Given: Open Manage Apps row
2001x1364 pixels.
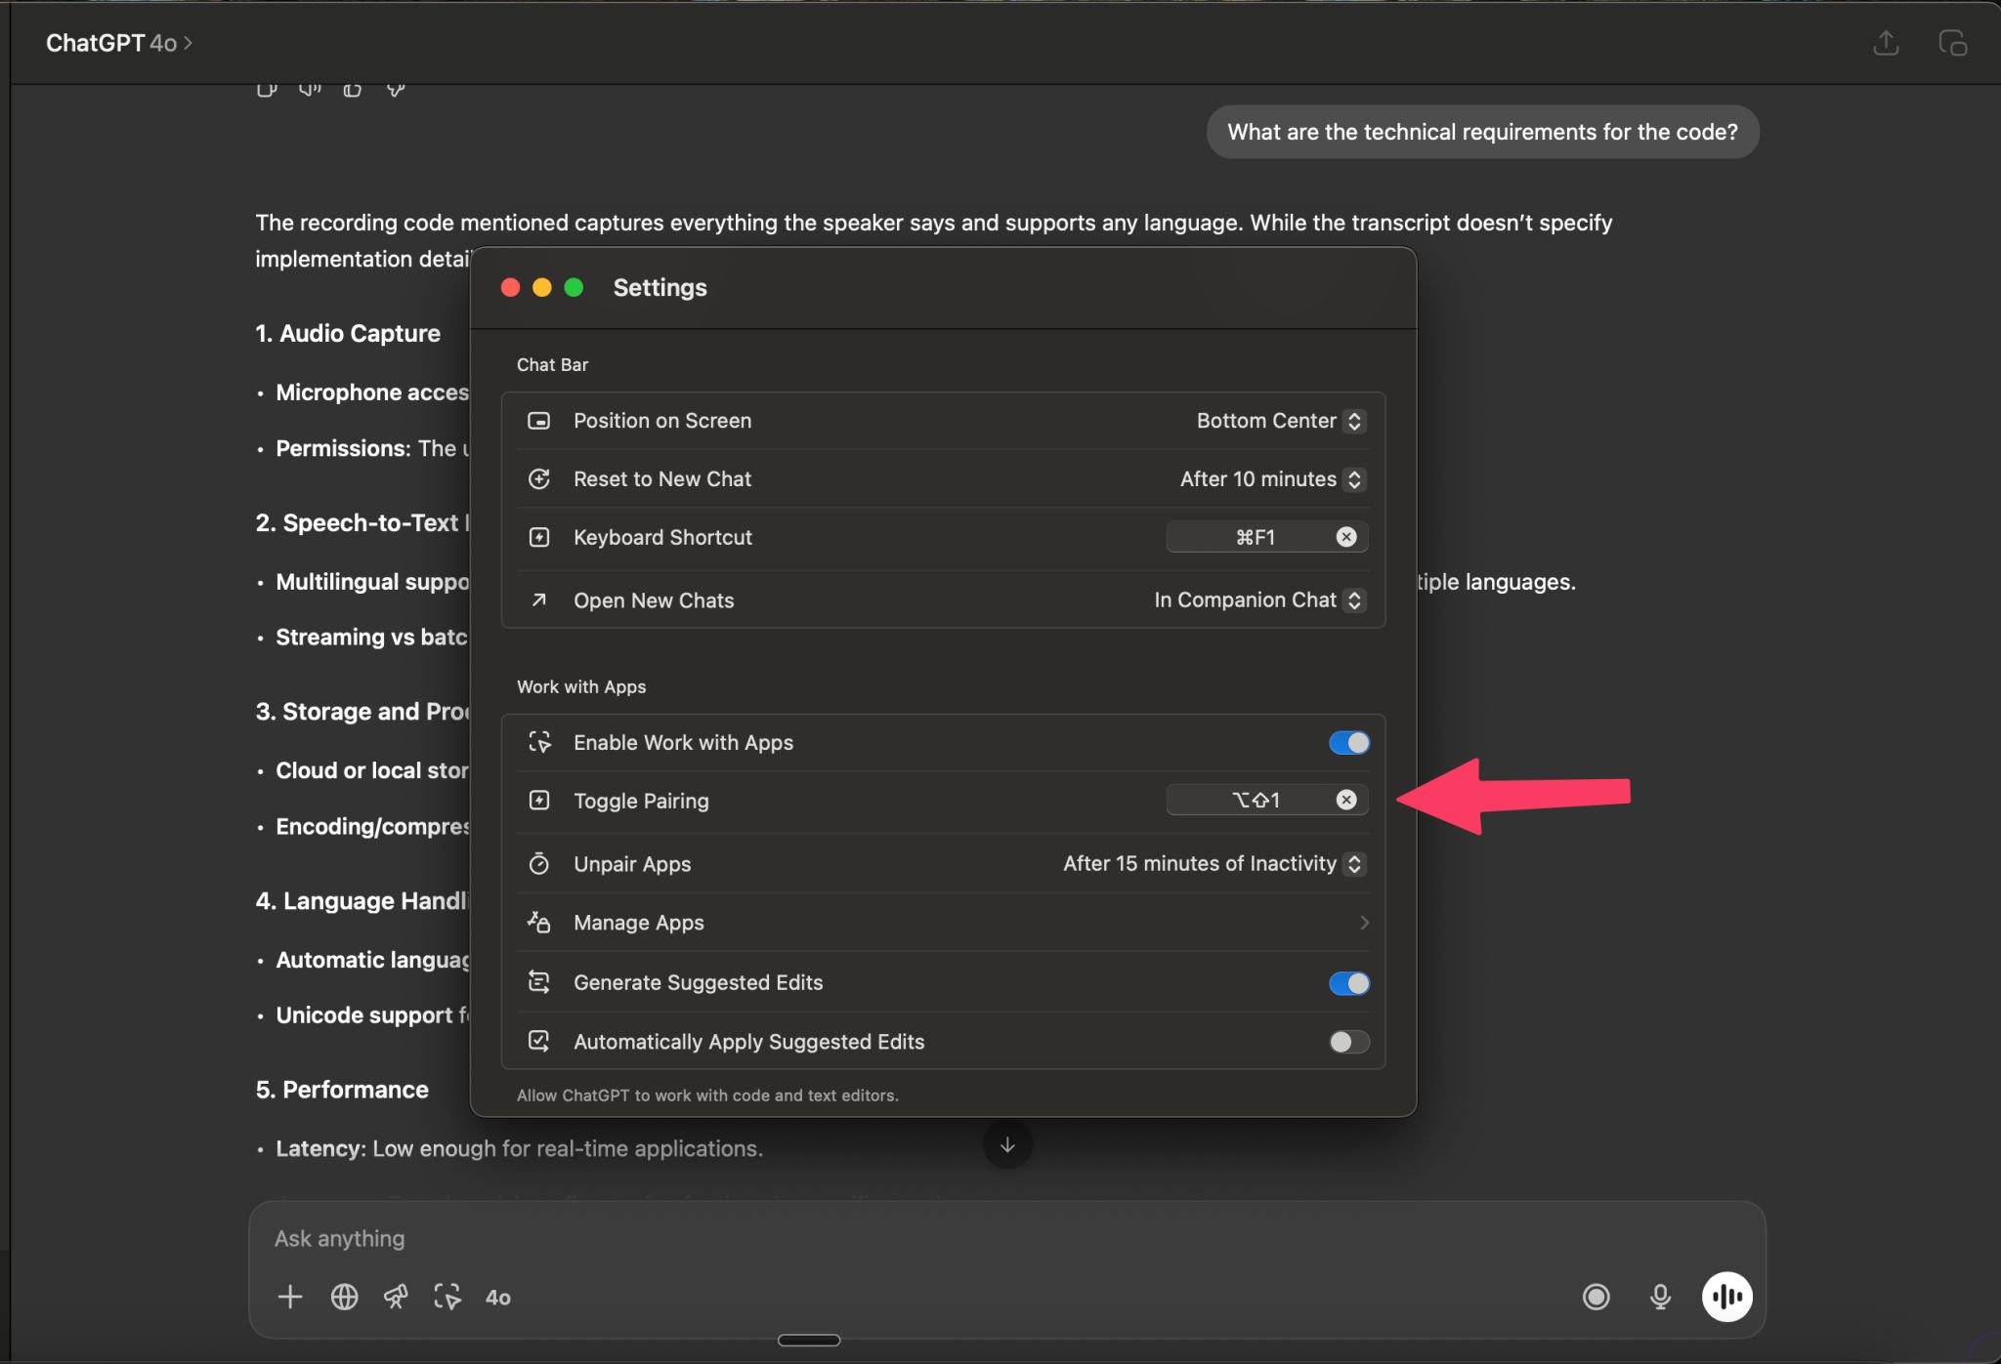Looking at the screenshot, I should coord(943,923).
